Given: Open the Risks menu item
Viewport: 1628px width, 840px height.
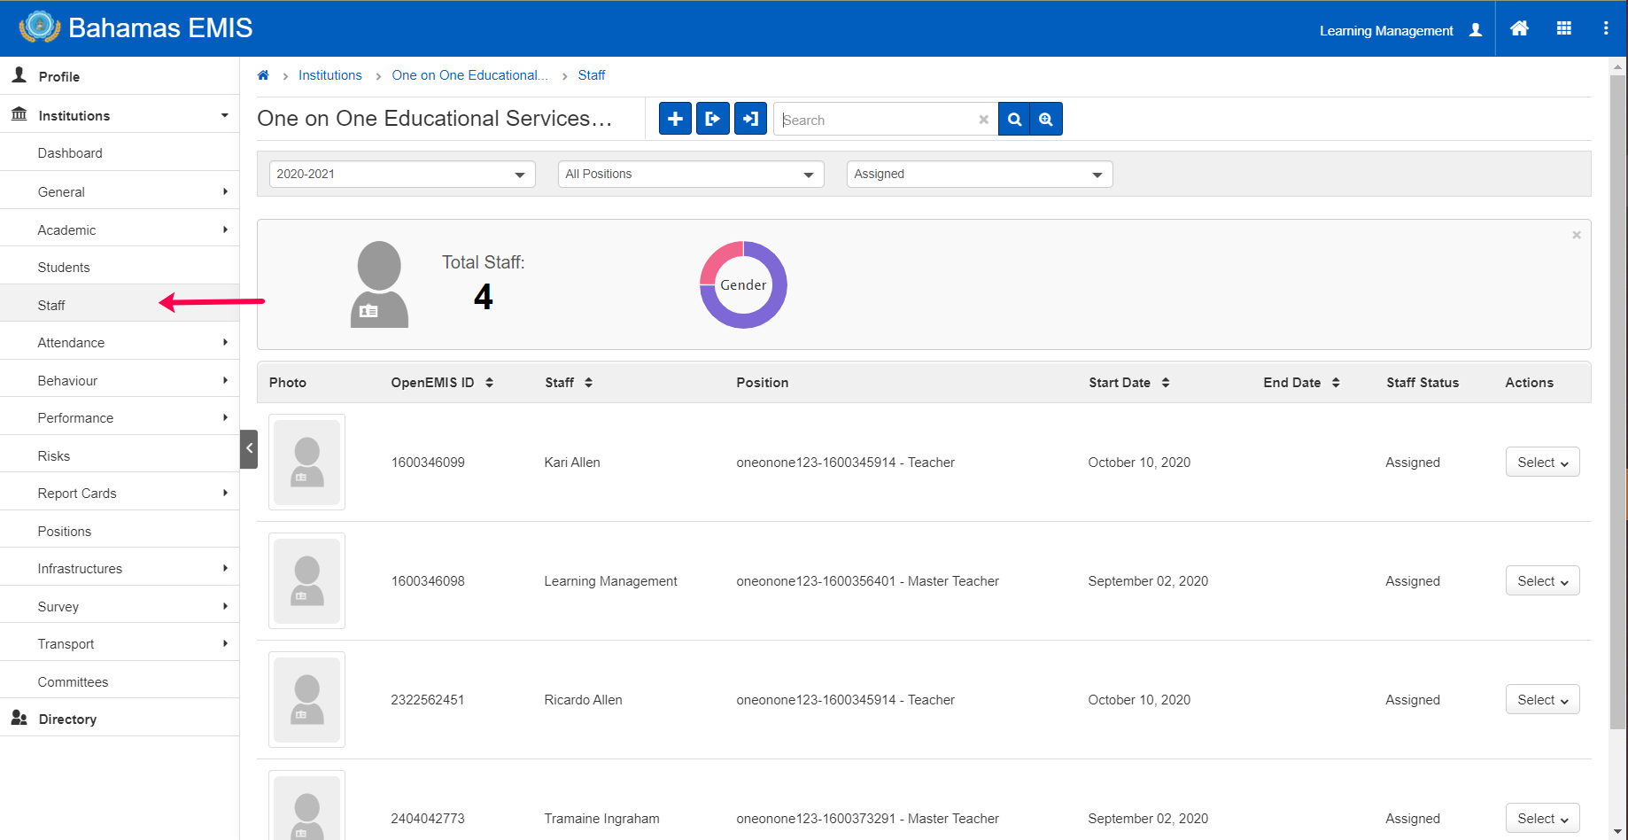Looking at the screenshot, I should pyautogui.click(x=120, y=455).
